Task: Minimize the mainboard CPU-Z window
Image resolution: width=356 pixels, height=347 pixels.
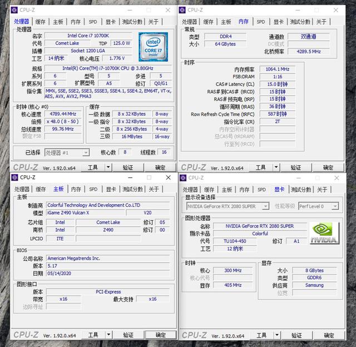Action: [130, 177]
